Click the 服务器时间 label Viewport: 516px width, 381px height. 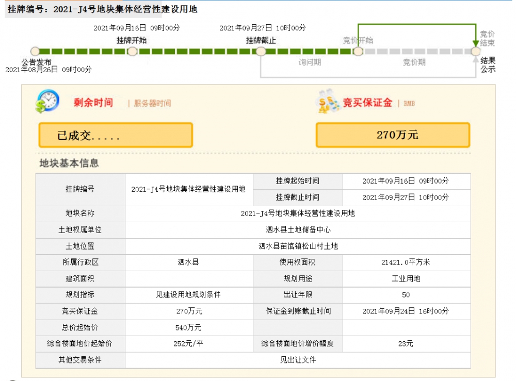point(152,103)
